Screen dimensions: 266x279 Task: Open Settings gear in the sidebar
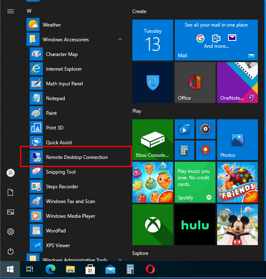click(x=11, y=232)
